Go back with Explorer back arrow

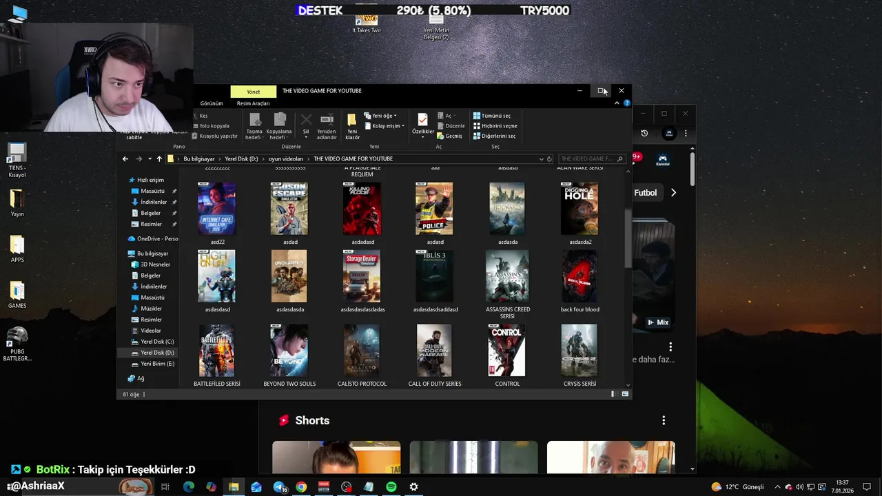point(125,159)
